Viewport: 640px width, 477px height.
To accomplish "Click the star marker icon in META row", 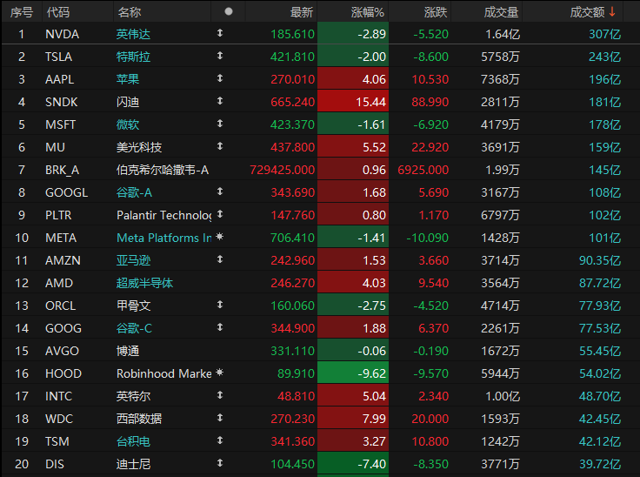I will 220,236.
